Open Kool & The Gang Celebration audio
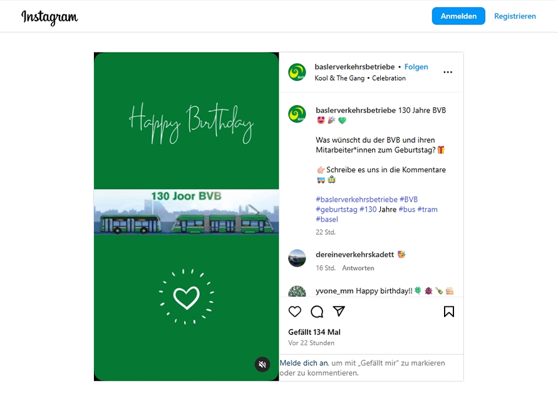This screenshot has width=558, height=404. (360, 78)
